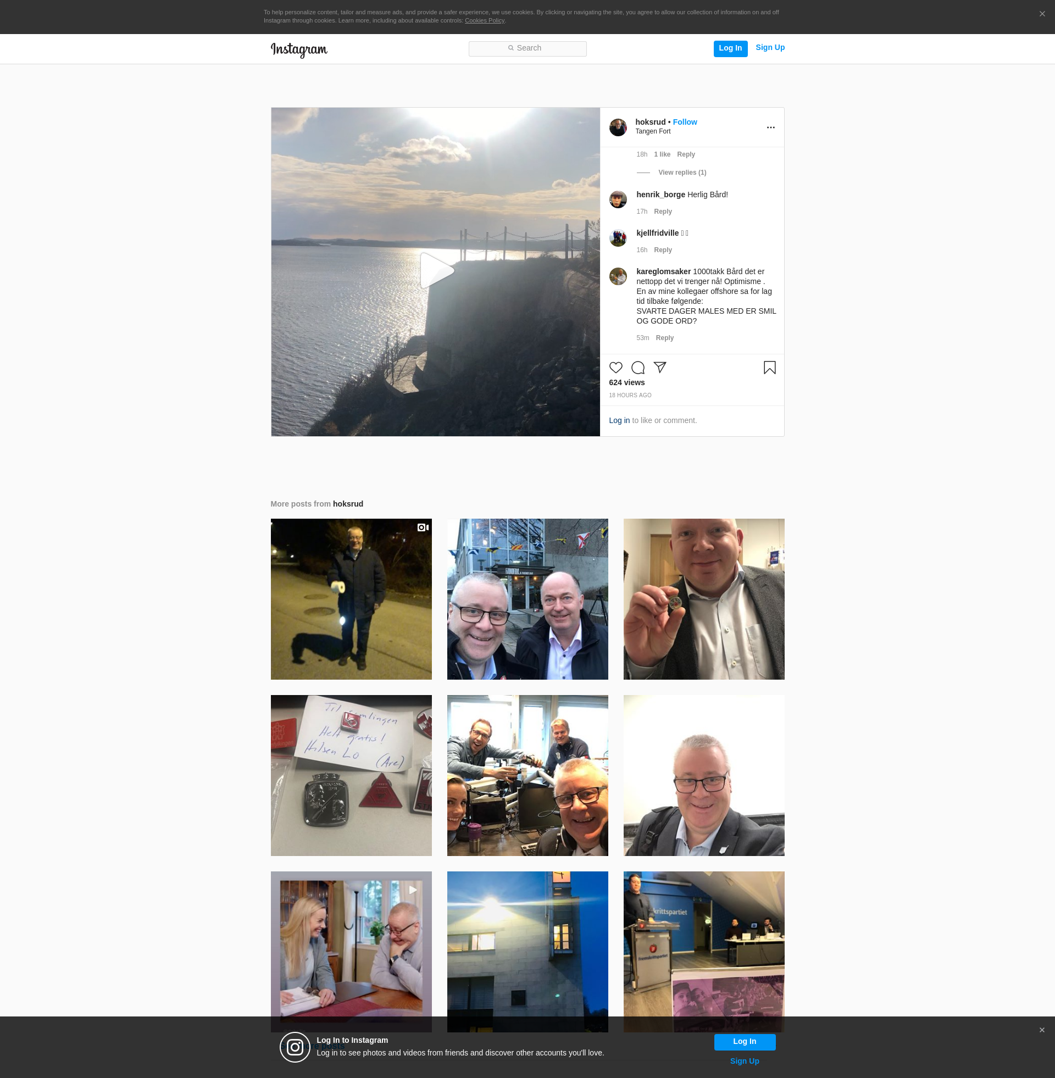The image size is (1055, 1078).
Task: Open the three-dot post options menu
Action: point(770,127)
